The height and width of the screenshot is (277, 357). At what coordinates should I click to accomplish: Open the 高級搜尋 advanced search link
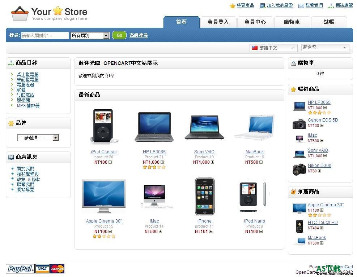click(x=139, y=35)
